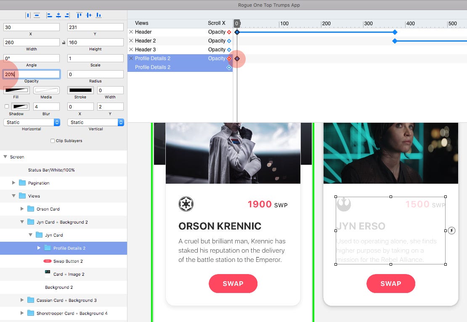Image resolution: width=467 pixels, height=322 pixels.
Task: Click the Angle input field
Action: (x=32, y=58)
